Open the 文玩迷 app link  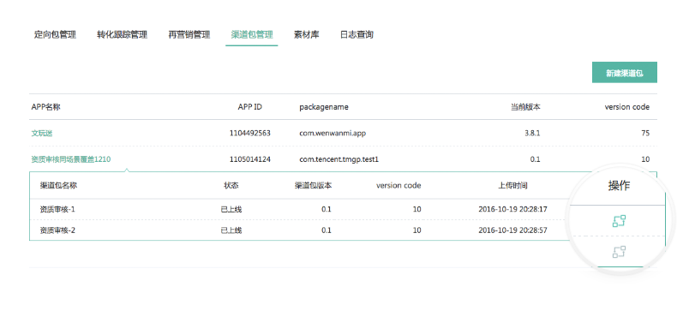pos(42,134)
